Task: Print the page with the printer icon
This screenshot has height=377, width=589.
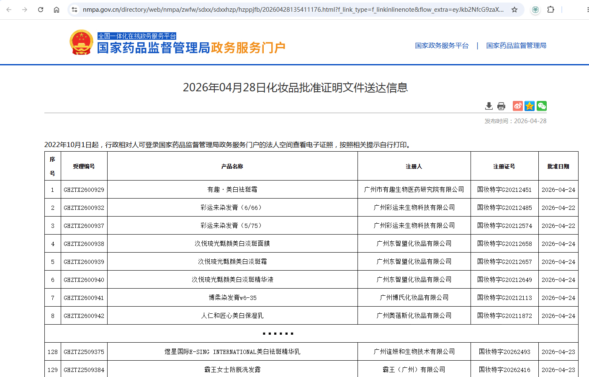Action: 501,106
